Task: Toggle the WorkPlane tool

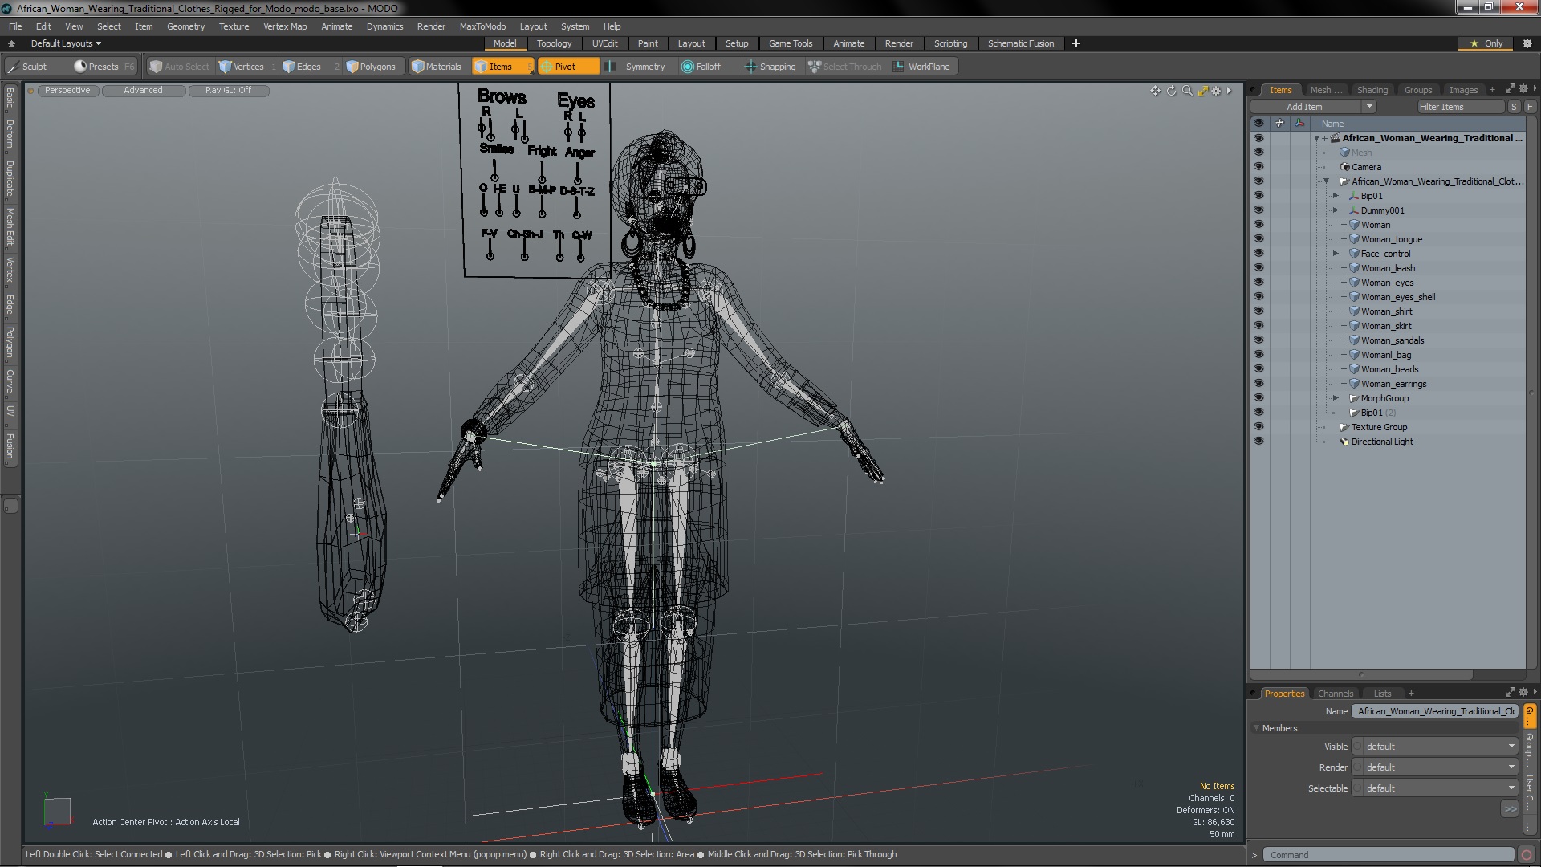Action: coord(921,67)
